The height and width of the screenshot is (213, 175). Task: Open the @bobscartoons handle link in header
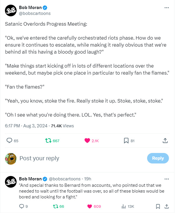[x=35, y=13]
